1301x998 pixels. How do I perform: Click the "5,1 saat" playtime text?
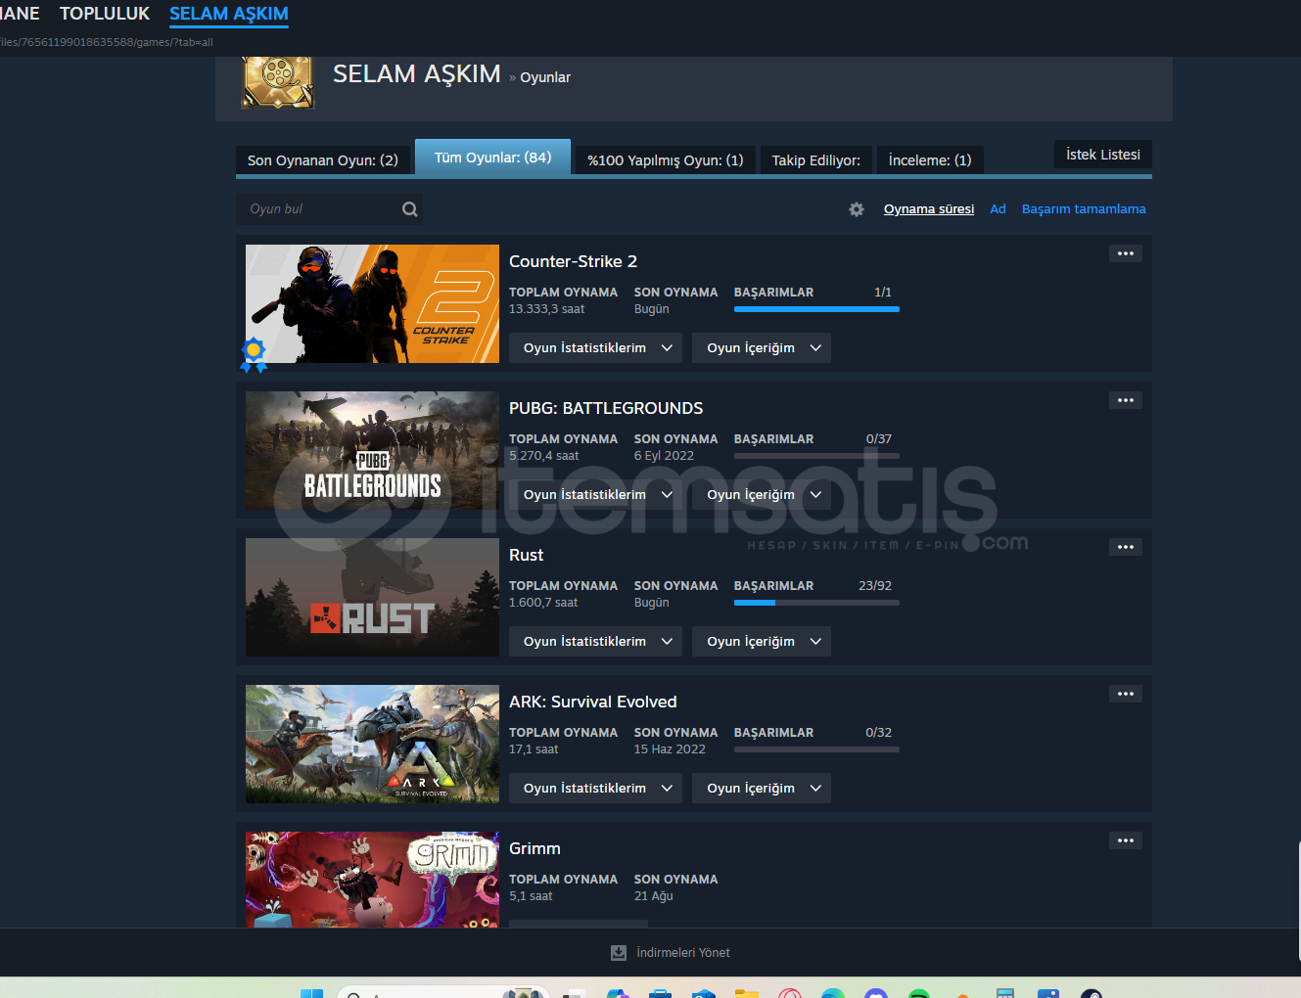[531, 896]
